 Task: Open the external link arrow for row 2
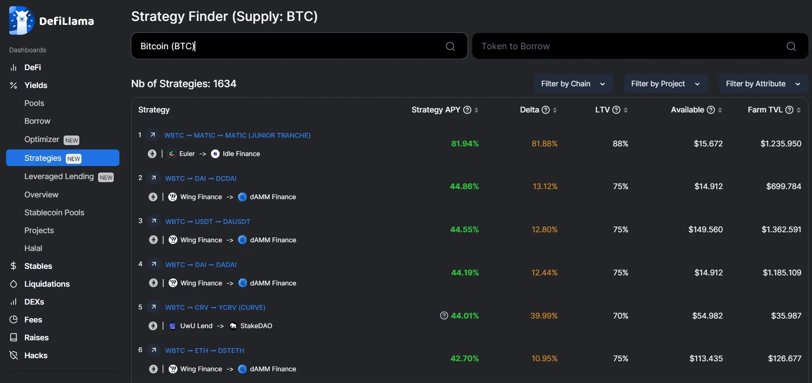(x=153, y=178)
